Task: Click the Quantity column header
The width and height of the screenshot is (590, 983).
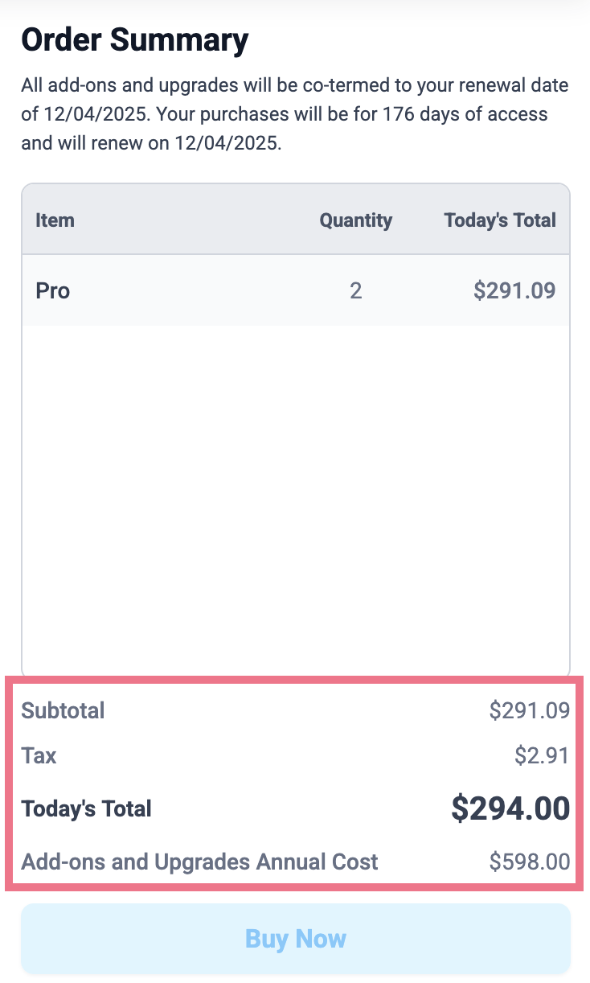Action: pyautogui.click(x=355, y=220)
